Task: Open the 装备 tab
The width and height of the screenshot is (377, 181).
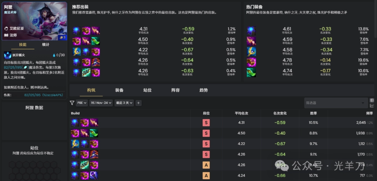Action: [119, 90]
